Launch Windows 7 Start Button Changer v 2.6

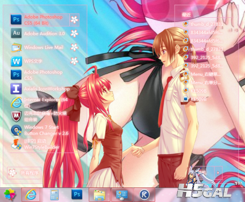click(40, 130)
